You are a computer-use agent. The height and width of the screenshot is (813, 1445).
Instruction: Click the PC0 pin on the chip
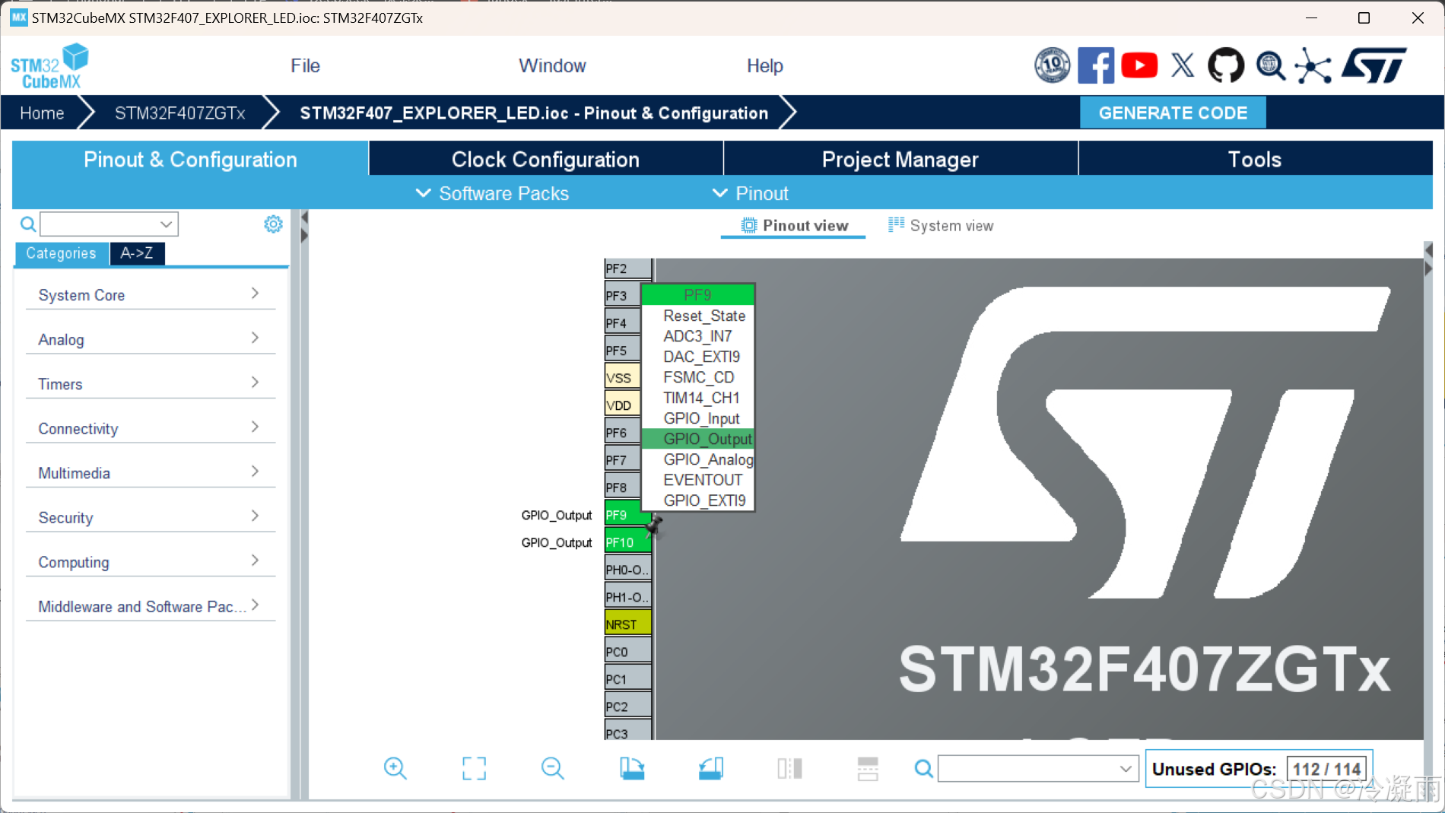coord(627,651)
